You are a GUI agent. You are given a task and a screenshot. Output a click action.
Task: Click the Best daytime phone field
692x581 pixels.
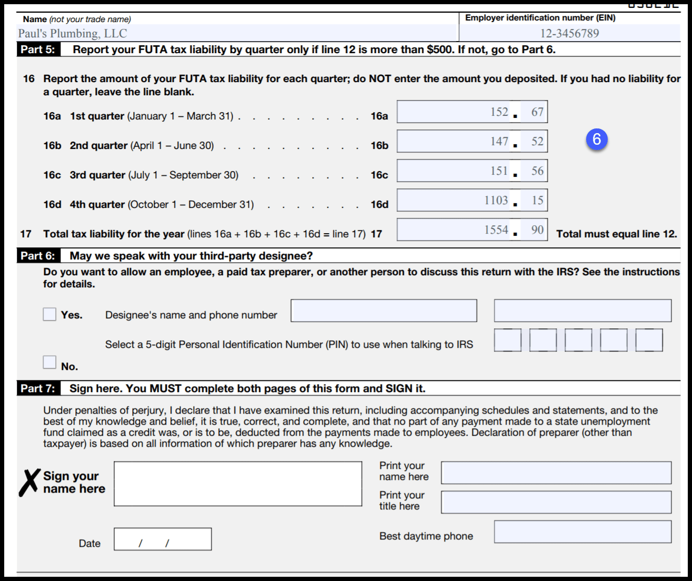pyautogui.click(x=582, y=532)
